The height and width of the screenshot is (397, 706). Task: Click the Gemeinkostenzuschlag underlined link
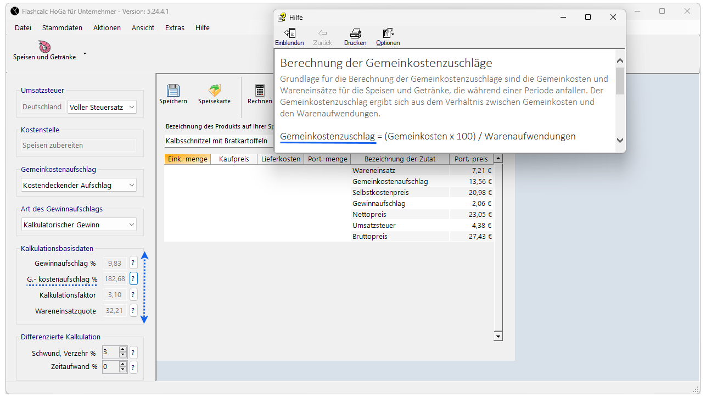327,136
